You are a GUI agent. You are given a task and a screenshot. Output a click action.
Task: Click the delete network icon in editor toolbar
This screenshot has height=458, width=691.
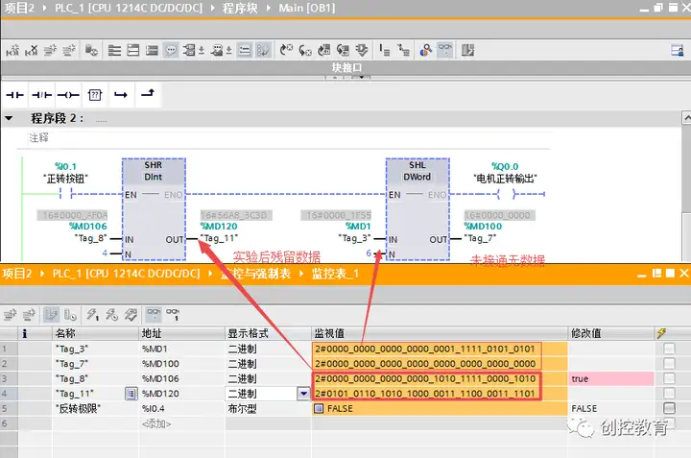(x=32, y=50)
